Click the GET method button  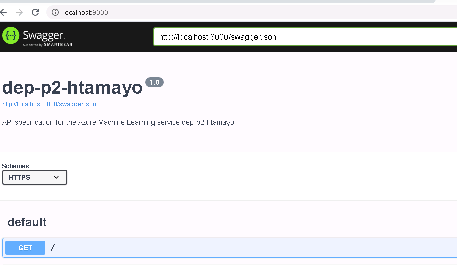(25, 248)
